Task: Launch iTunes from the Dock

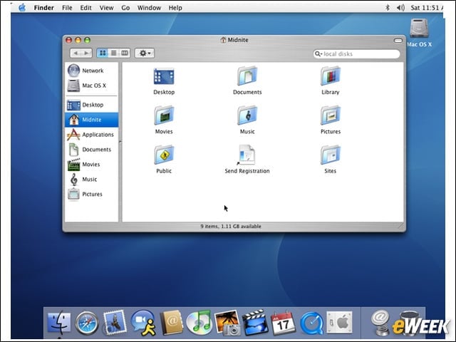Action: point(199,322)
